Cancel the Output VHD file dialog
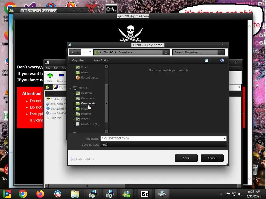Viewport: 266px width, 199px height. click(x=212, y=158)
